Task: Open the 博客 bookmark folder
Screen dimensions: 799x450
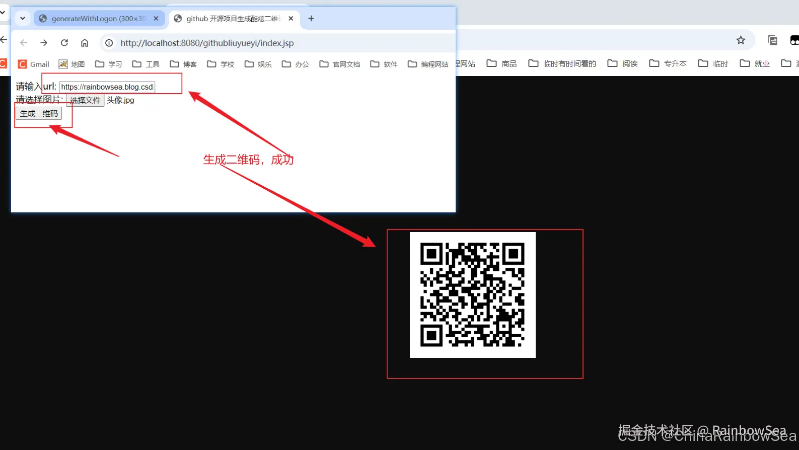Action: [x=183, y=64]
